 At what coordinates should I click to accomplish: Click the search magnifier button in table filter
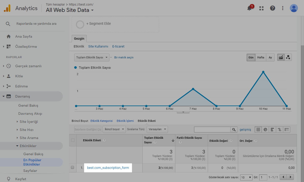[x=234, y=129]
